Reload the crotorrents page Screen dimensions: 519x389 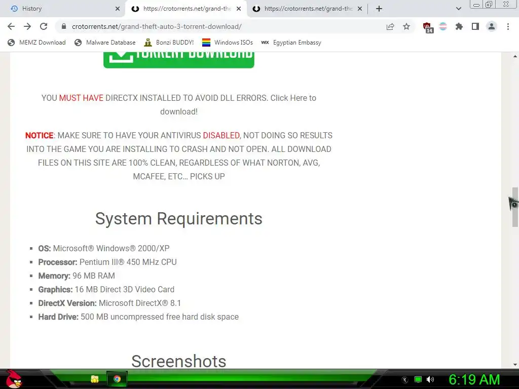click(44, 26)
